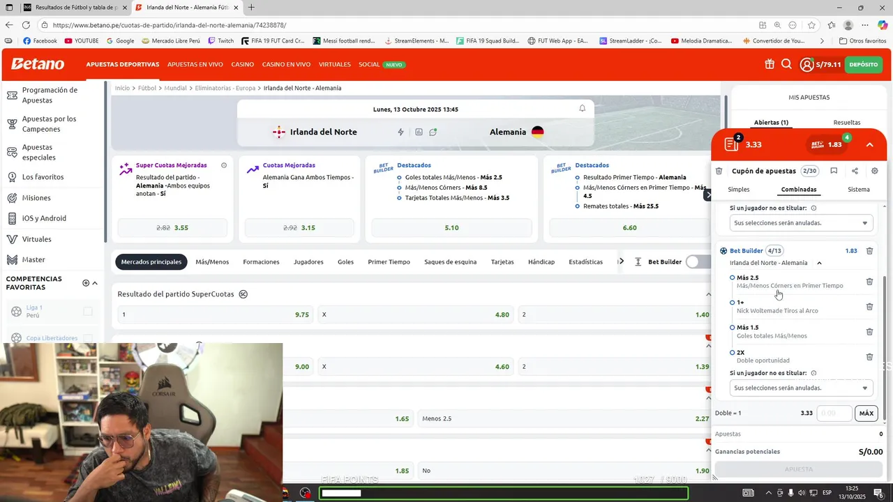This screenshot has height=502, width=893.
Task: Bookmark this page with the star icon
Action: 811,25
